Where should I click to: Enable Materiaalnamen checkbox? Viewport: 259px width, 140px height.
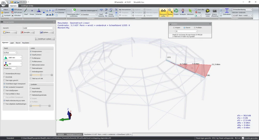click(31, 68)
